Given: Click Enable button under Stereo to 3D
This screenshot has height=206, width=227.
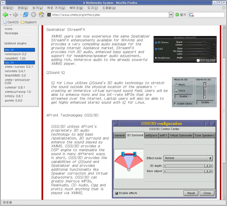Looking at the screenshot, I should 205,102.
